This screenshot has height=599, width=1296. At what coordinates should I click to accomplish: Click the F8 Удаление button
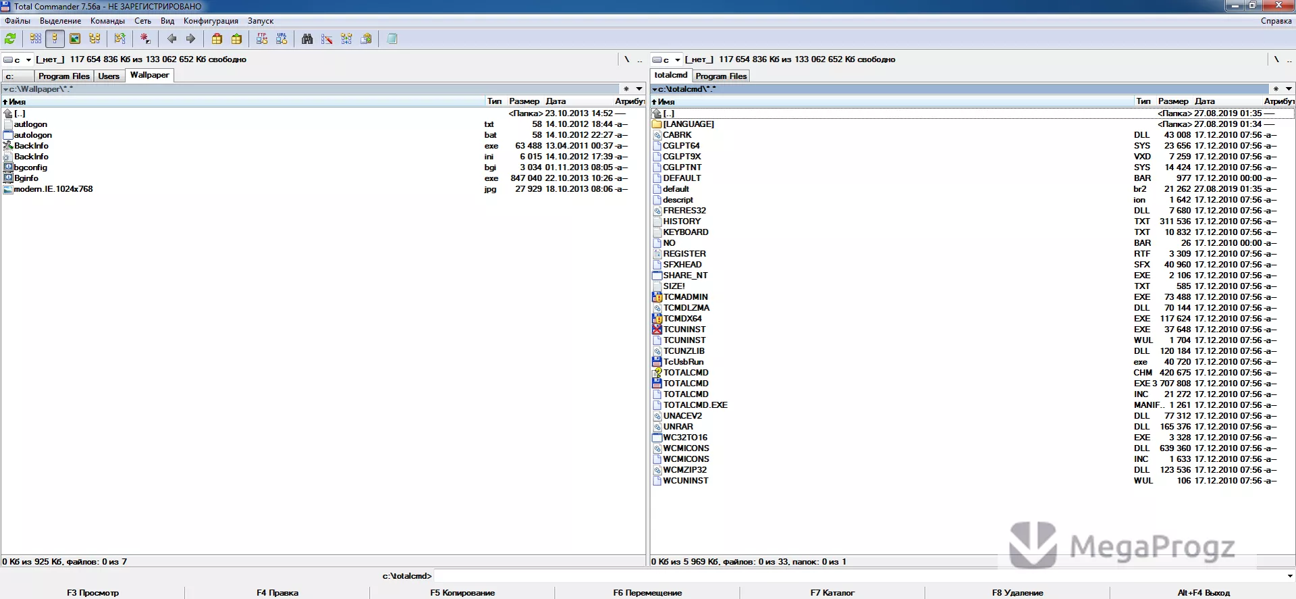coord(1017,593)
